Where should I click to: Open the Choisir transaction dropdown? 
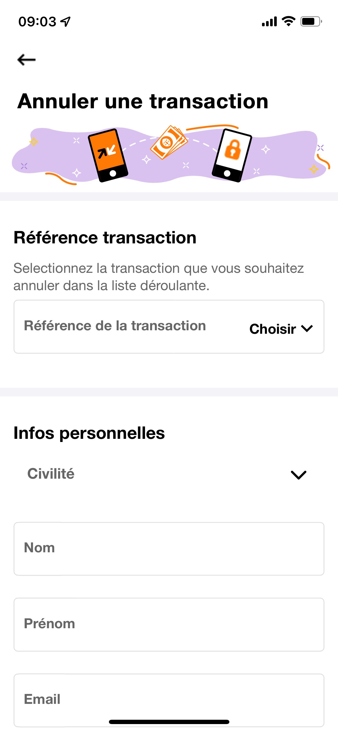(x=281, y=329)
